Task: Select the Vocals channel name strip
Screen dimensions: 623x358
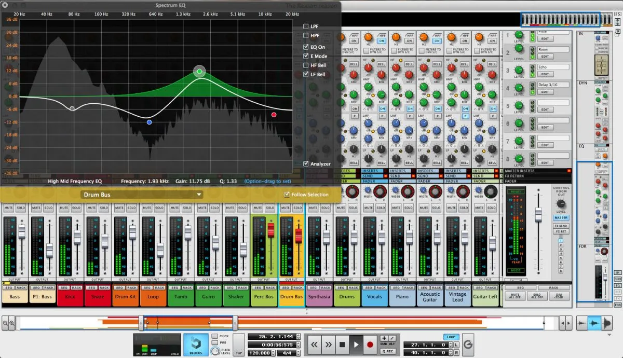Action: tap(375, 297)
